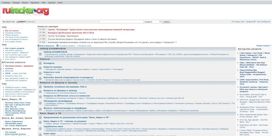Screen dimensions: 272x136
Task: Click the icon beside Вопросы по BitTorrent сети
Action: 40,97
